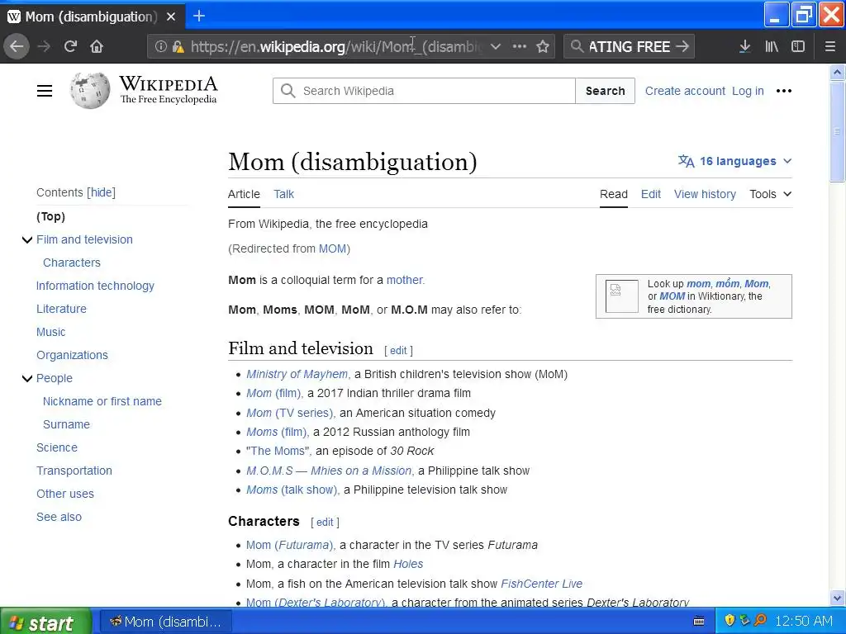Hide the contents sidebar via [hide]

(102, 192)
